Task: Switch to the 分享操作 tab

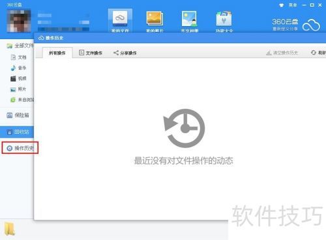Action: click(x=125, y=53)
